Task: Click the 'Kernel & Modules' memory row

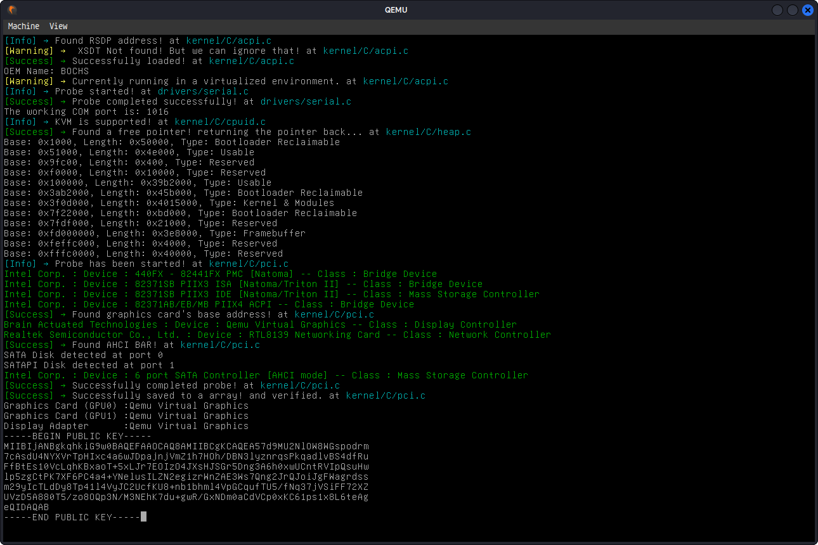Action: [169, 203]
